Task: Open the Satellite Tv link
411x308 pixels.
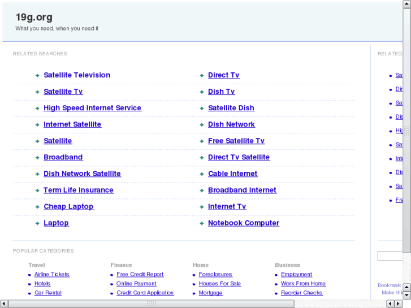Action: pos(63,92)
